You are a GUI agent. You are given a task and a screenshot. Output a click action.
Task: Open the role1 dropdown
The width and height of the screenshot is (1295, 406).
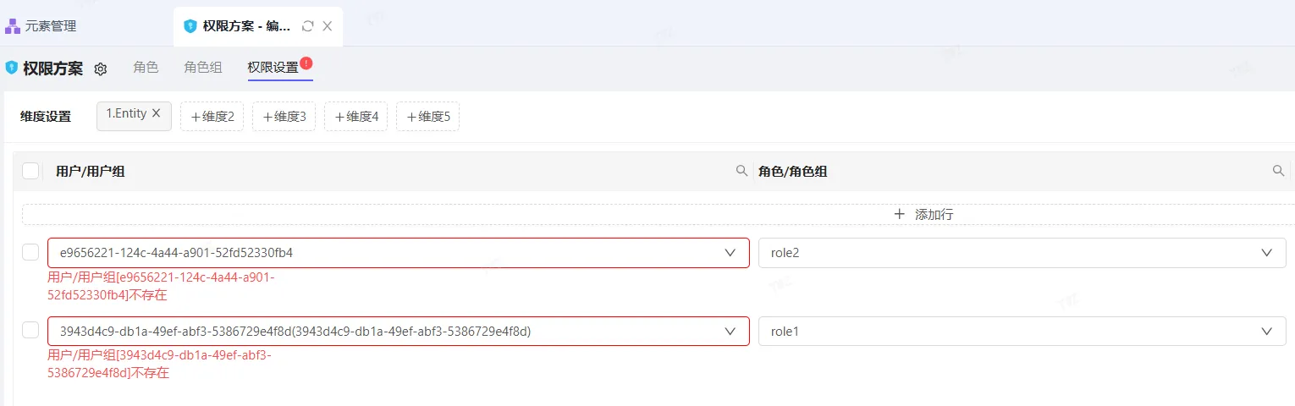point(1267,332)
